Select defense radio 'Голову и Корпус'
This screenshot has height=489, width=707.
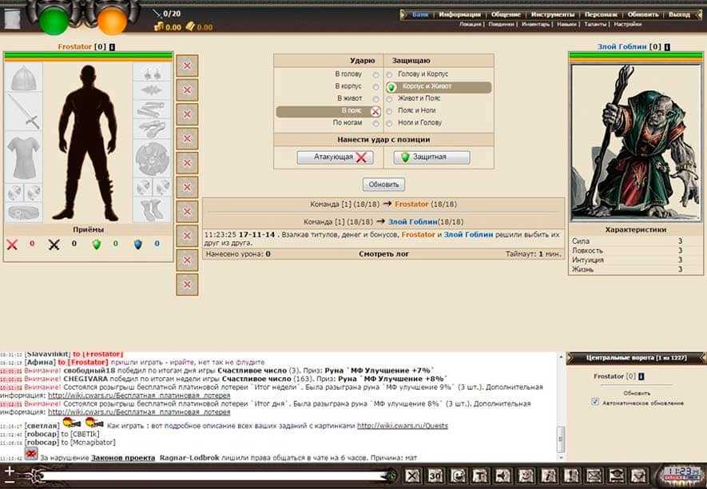390,74
